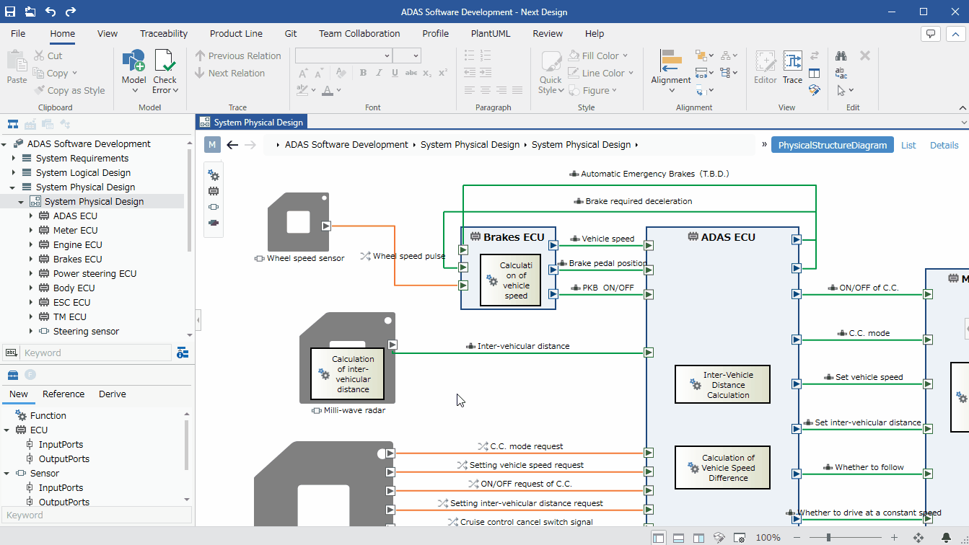Click the toolbox icon above New tab
This screenshot has width=969, height=545.
point(12,374)
